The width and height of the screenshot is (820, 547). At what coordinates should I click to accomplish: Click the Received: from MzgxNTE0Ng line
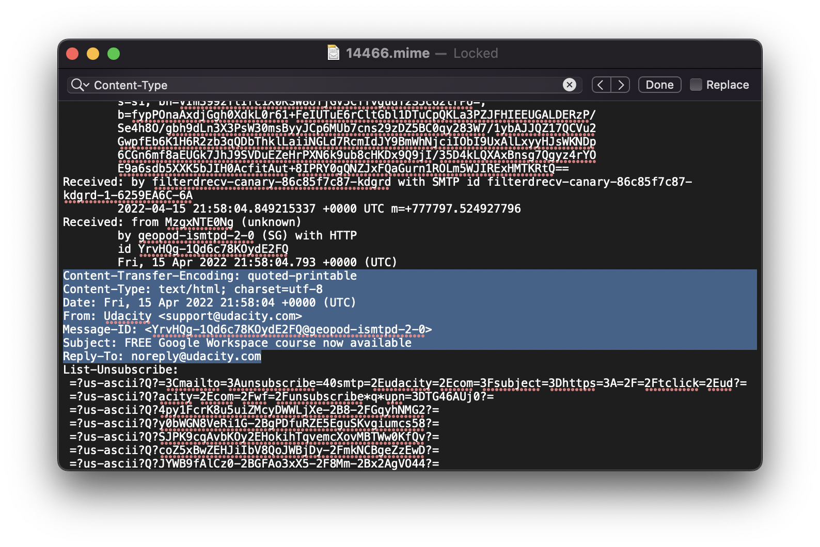[182, 222]
